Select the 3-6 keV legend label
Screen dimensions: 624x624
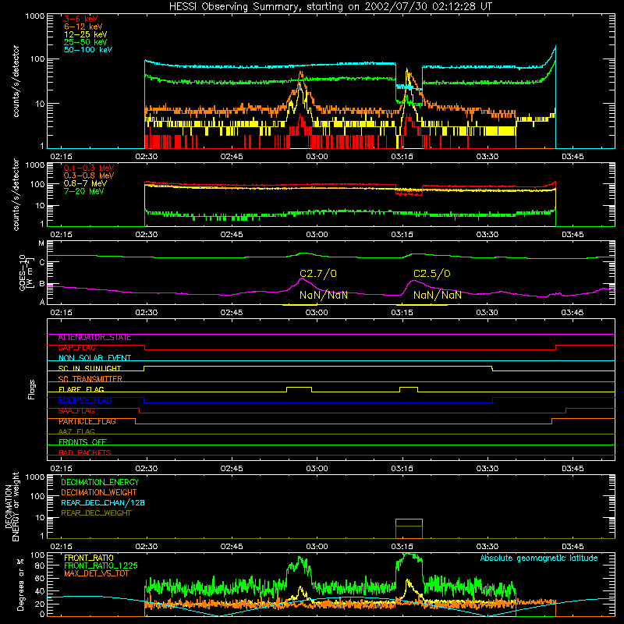click(x=81, y=19)
